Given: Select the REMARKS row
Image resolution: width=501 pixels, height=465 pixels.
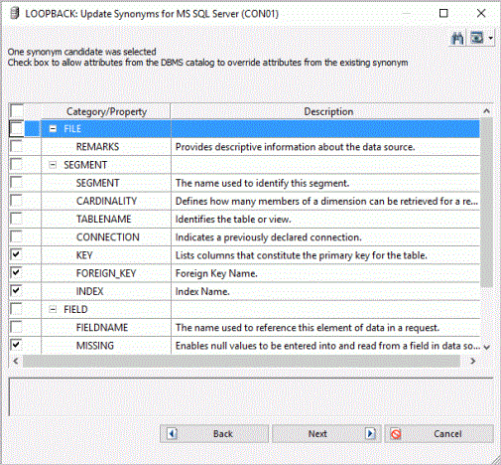Looking at the screenshot, I should 244,147.
